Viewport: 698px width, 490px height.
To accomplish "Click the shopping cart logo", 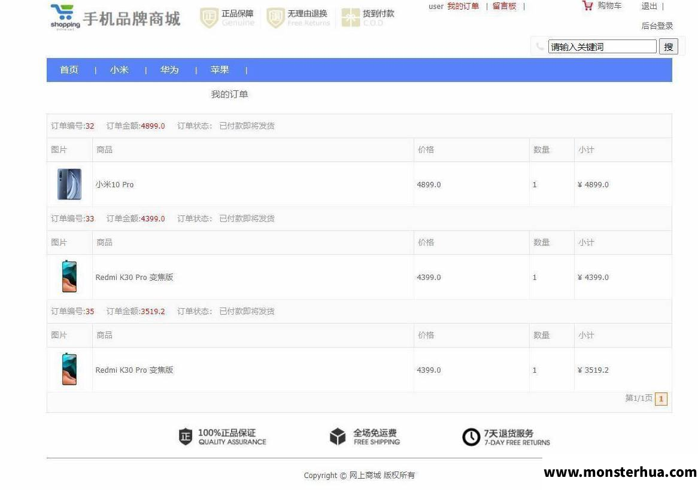I will pos(65,17).
